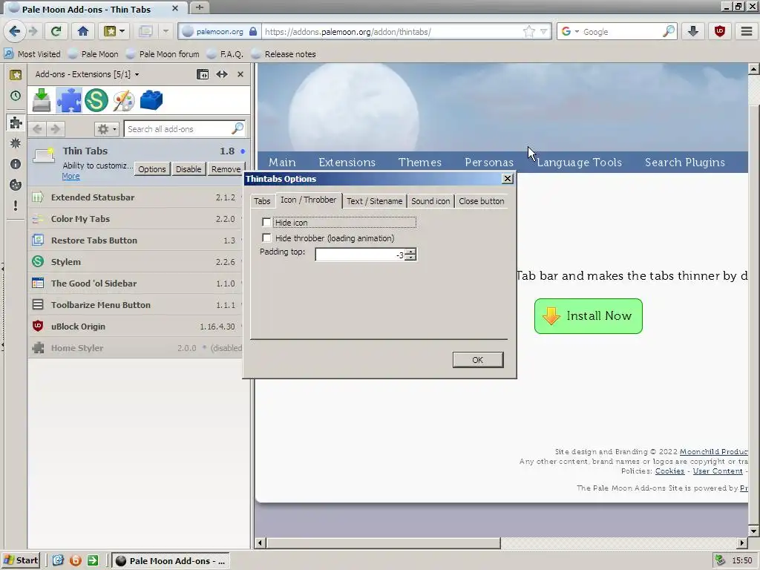Open the Pale Moon forum bookmark

point(163,53)
